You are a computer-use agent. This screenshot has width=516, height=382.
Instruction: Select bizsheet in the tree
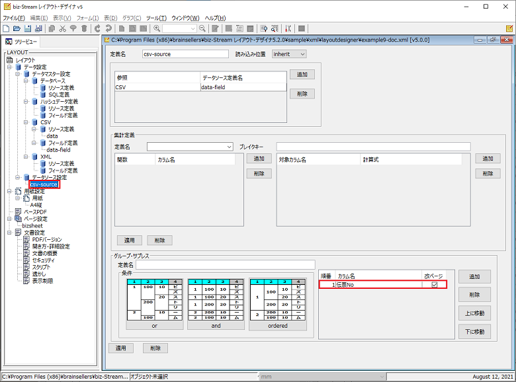[32, 226]
